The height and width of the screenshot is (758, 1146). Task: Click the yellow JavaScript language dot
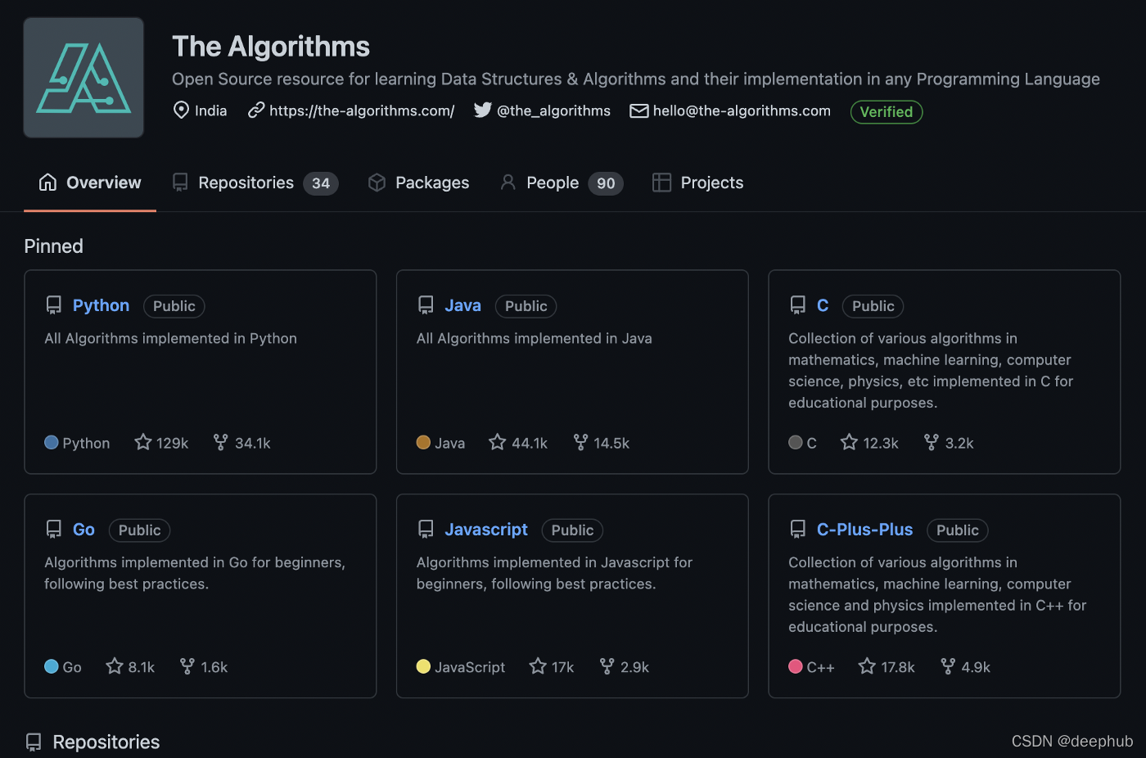(x=423, y=666)
